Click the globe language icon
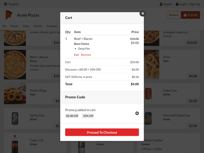The width and height of the screenshot is (204, 153). [6, 4]
